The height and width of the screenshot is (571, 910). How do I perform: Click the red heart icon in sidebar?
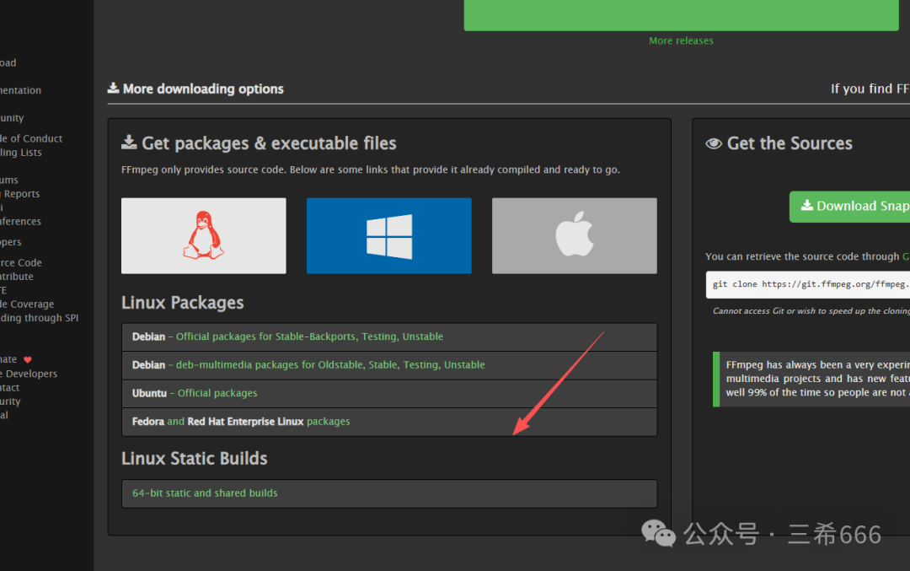[28, 359]
